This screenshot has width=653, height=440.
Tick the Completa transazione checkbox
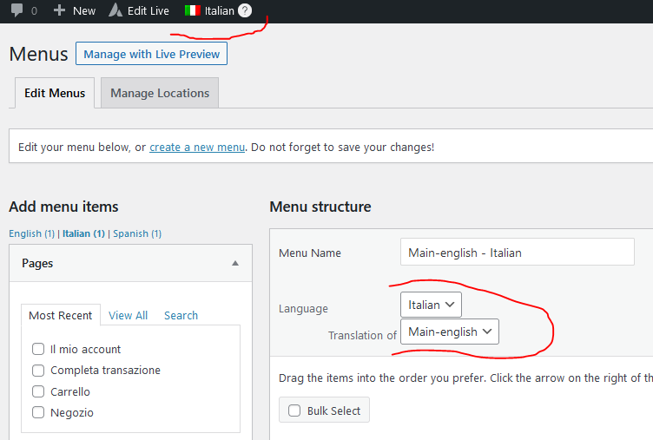coord(38,370)
